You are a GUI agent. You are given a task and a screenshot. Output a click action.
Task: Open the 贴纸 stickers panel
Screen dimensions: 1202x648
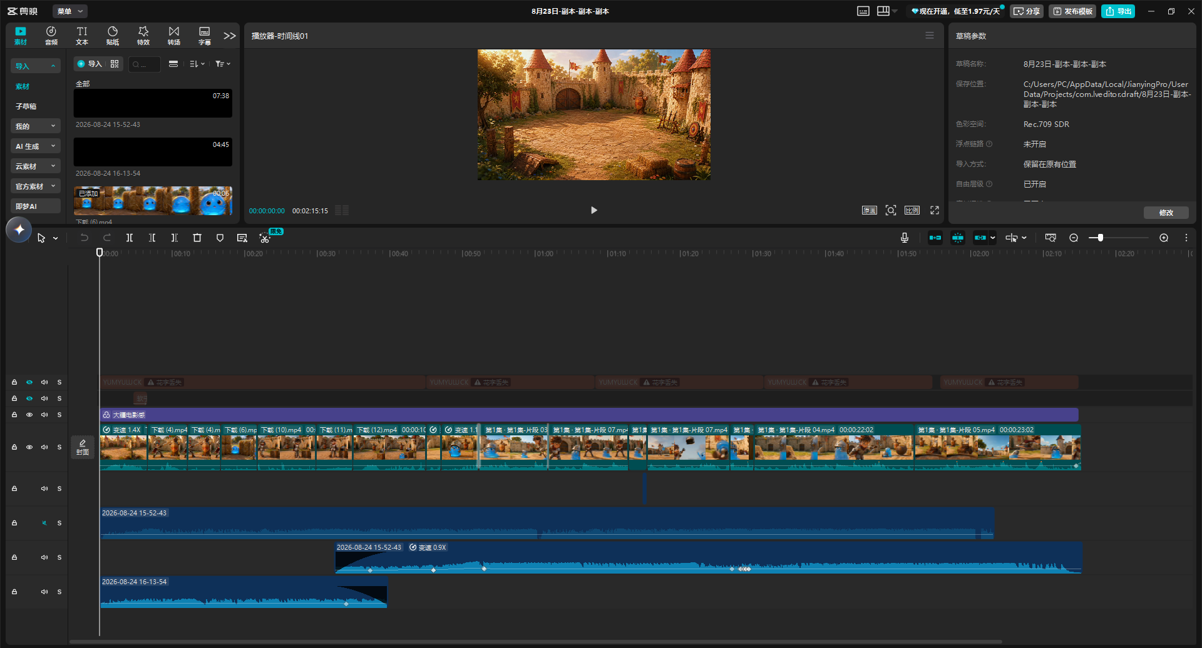(x=113, y=36)
